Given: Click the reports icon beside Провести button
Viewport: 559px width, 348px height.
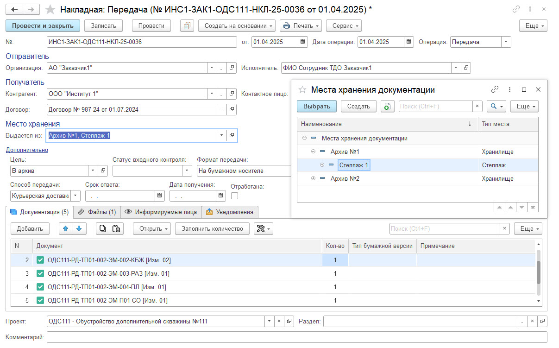Looking at the screenshot, I should (187, 26).
